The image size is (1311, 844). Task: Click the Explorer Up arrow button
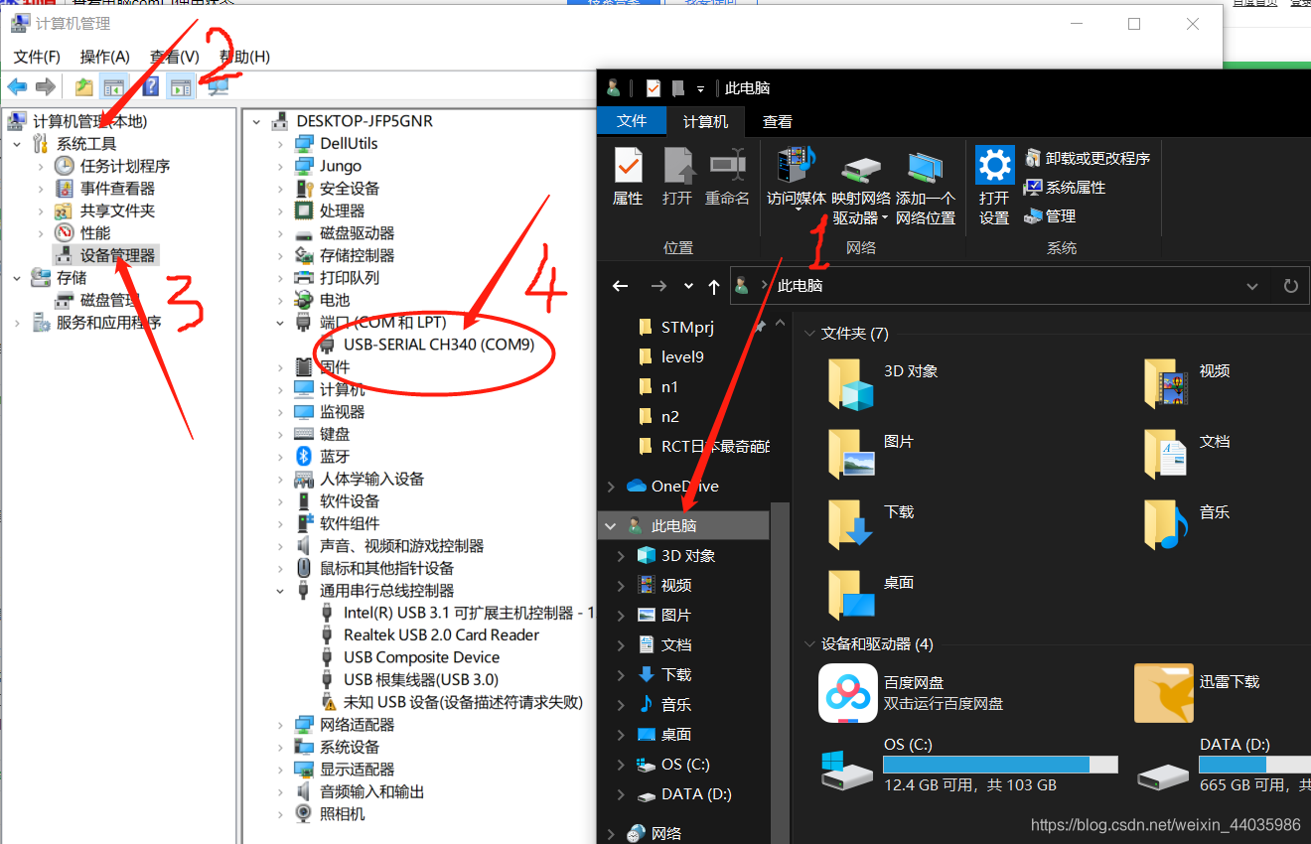coord(713,286)
